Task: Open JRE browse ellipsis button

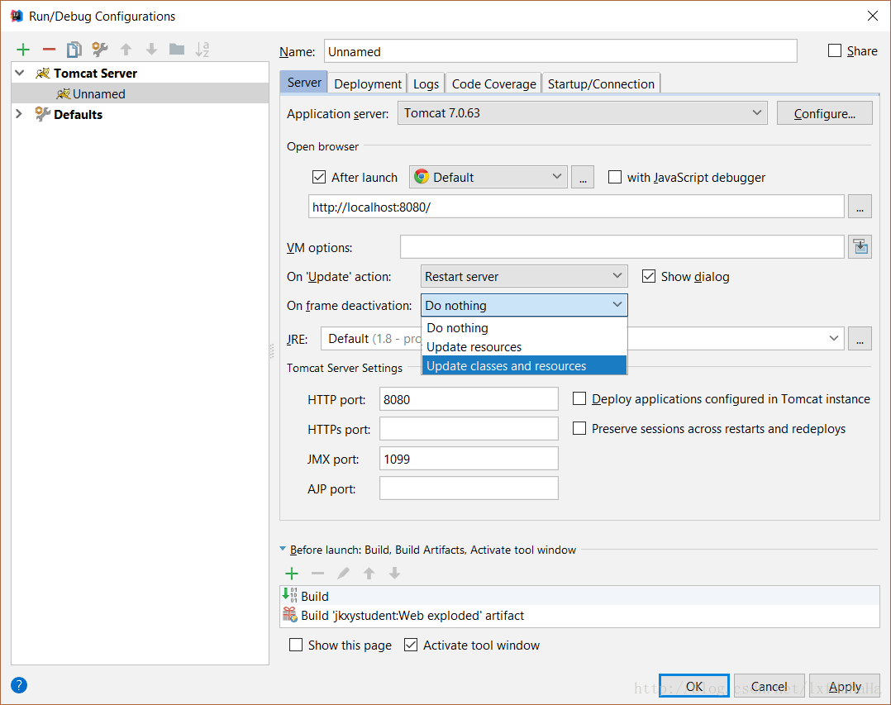Action: click(x=860, y=339)
